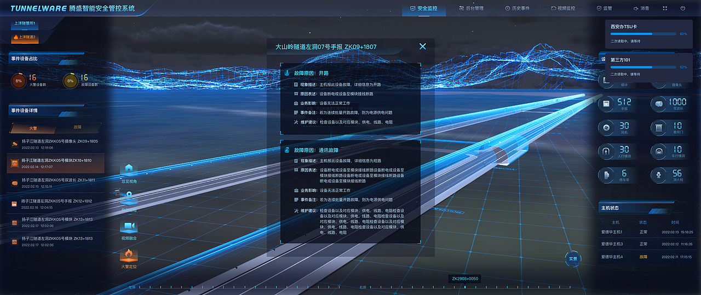Click camera icon of ZK09+1805 event
The height and width of the screenshot is (295, 701).
pos(15,144)
